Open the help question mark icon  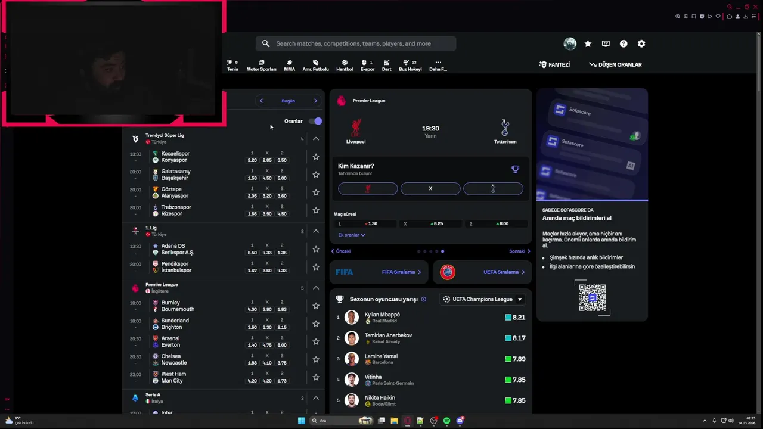pos(624,43)
